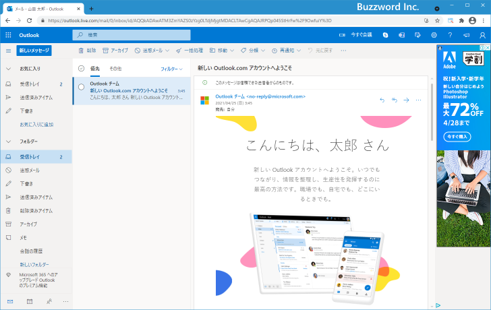Open メモ folder

point(36,237)
